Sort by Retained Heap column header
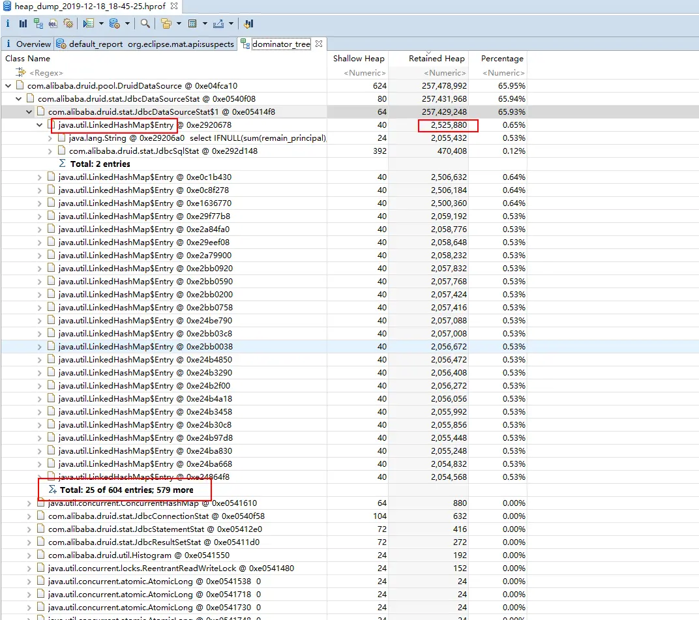The height and width of the screenshot is (620, 699). point(436,59)
